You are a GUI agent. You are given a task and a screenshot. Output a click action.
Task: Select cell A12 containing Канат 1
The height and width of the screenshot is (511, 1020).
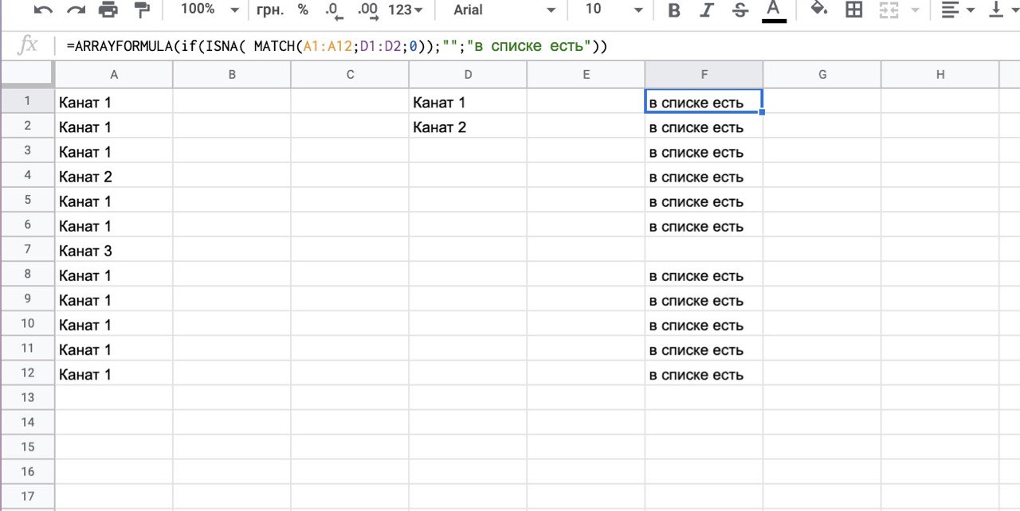[x=114, y=373]
